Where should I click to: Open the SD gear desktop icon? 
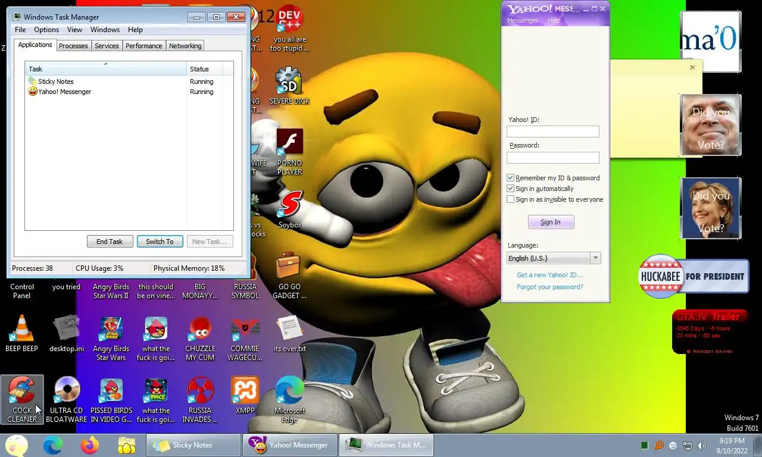(x=289, y=86)
